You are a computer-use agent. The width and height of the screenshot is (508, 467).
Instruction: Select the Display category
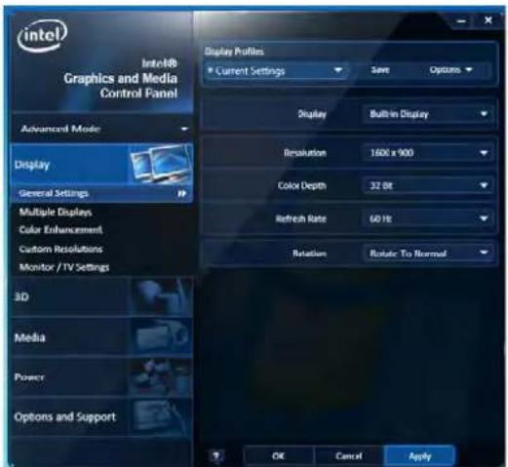coord(101,165)
